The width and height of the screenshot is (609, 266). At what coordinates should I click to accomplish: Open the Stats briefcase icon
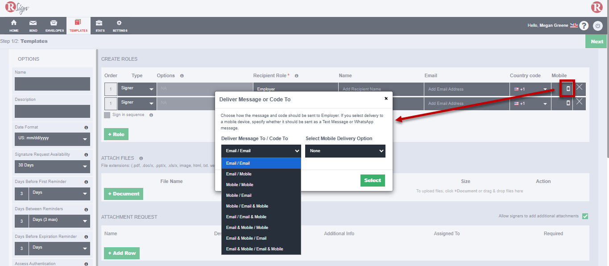(99, 23)
